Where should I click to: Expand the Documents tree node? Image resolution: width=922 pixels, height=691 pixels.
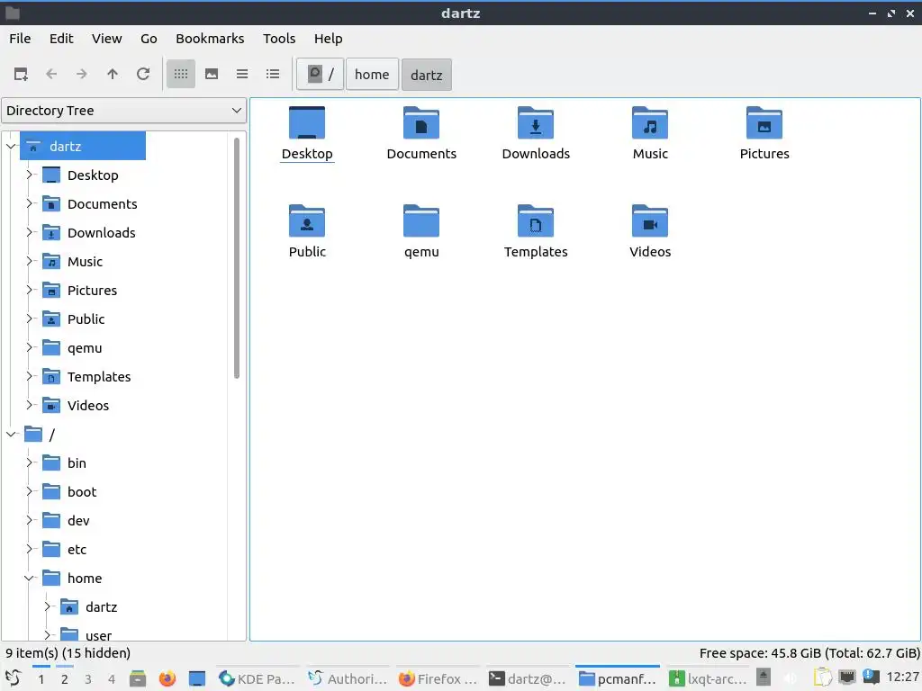pos(29,203)
